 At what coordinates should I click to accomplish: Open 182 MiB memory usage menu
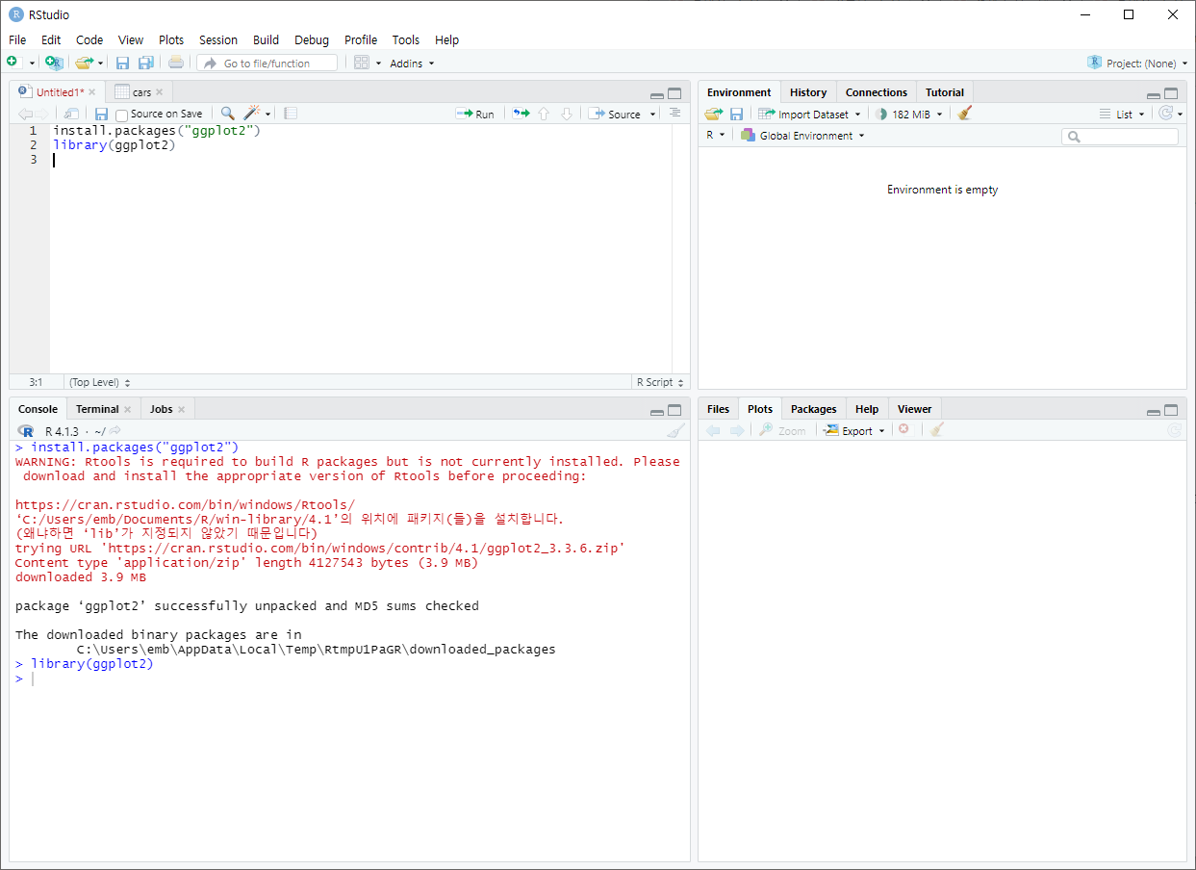click(x=909, y=114)
